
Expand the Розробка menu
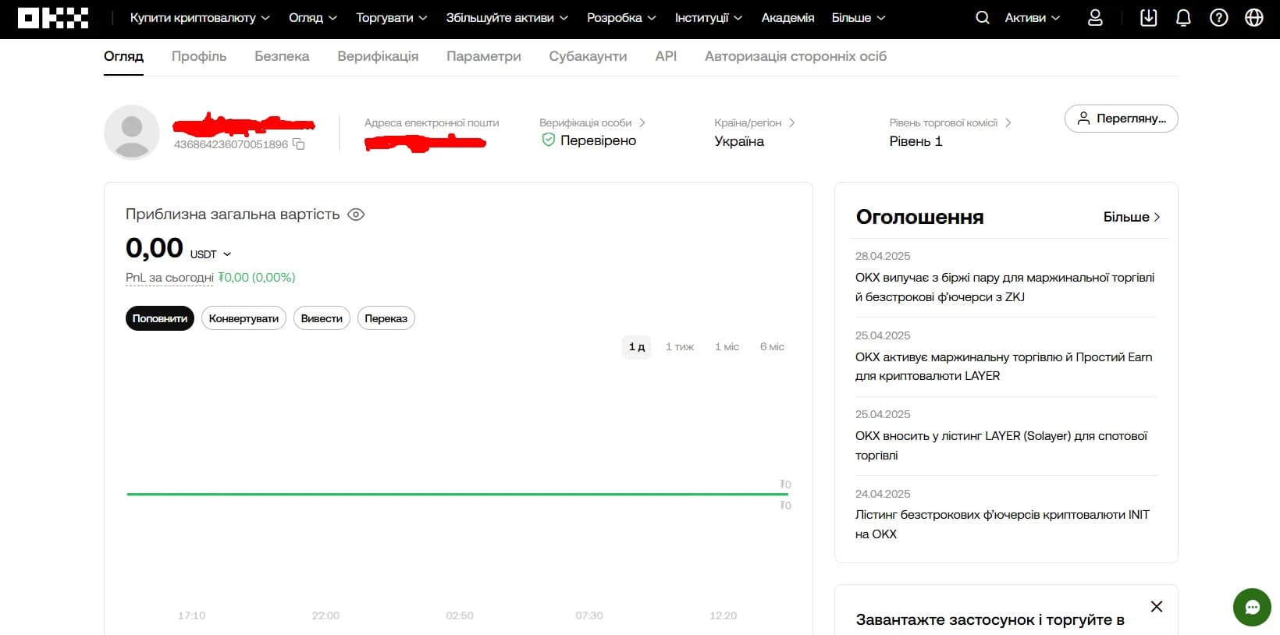click(x=621, y=17)
